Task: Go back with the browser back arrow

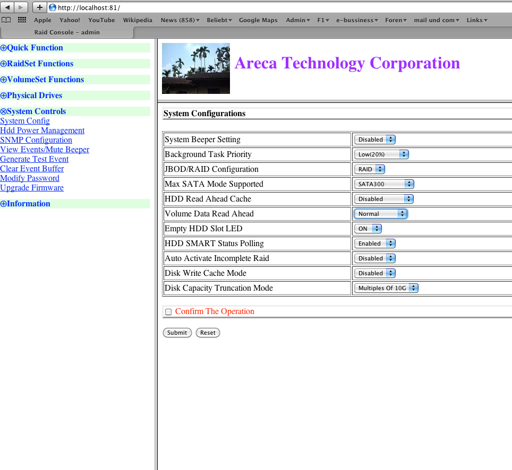Action: pos(7,7)
